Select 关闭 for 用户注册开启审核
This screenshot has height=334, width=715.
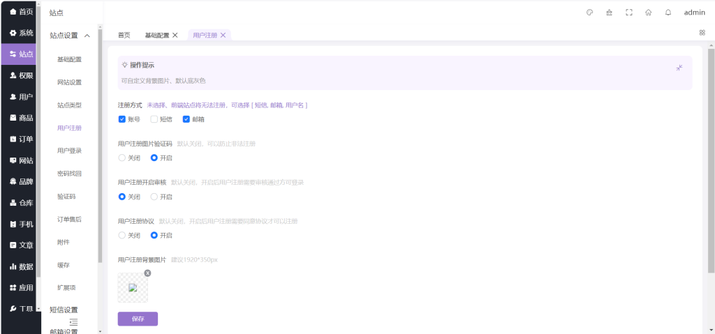pos(121,197)
